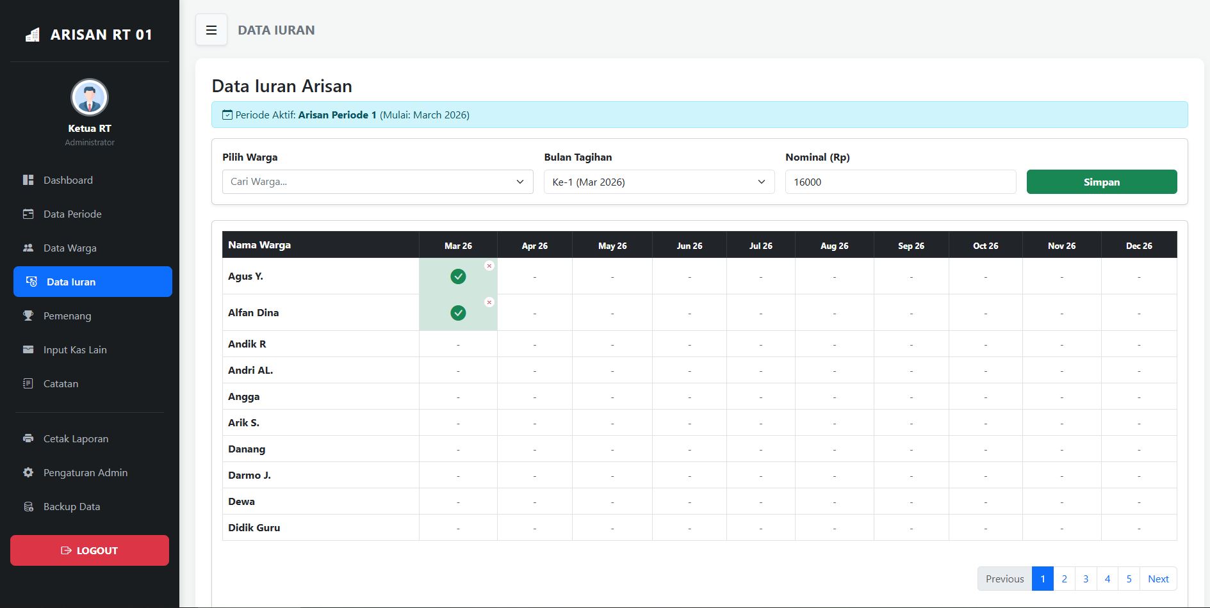
Task: Click the hamburger sidebar toggle icon
Action: (x=211, y=30)
